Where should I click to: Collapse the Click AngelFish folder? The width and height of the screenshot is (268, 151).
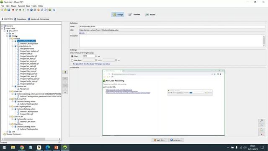[10, 99]
